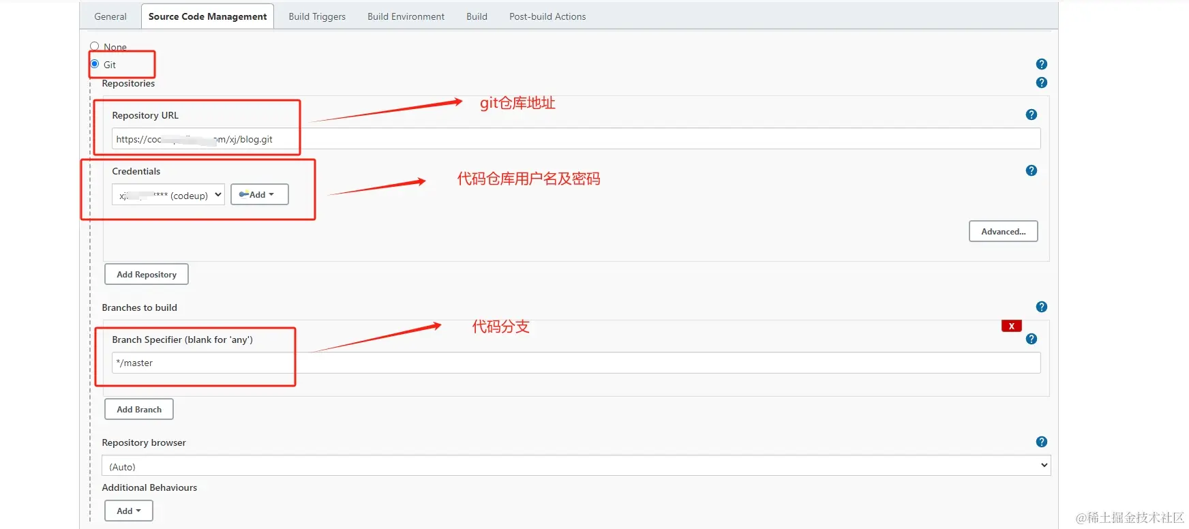Go to Build Triggers tab
The height and width of the screenshot is (529, 1189).
tap(317, 16)
